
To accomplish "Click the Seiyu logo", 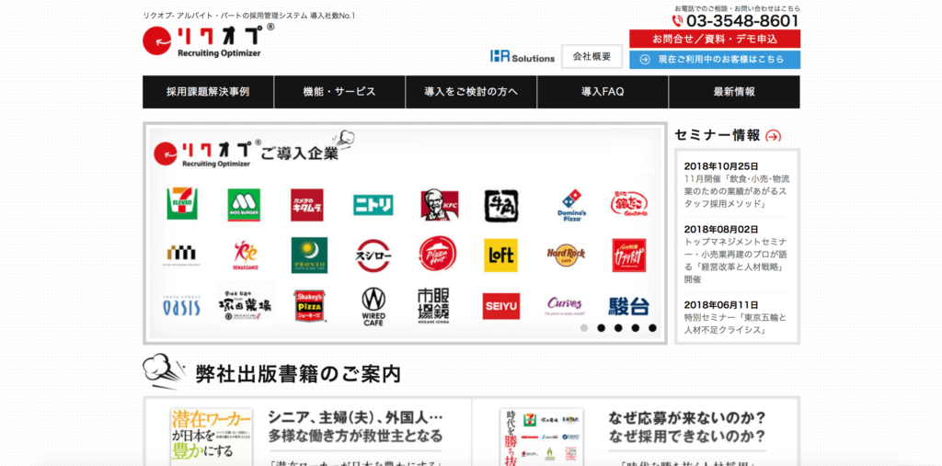I will pos(501,306).
